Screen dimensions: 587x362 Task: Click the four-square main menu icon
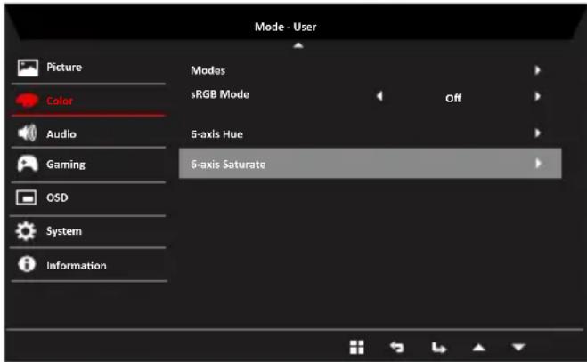(356, 347)
